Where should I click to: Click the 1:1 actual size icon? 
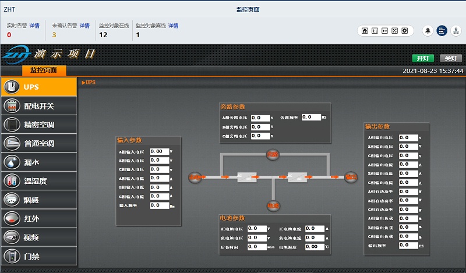pyautogui.click(x=375, y=31)
